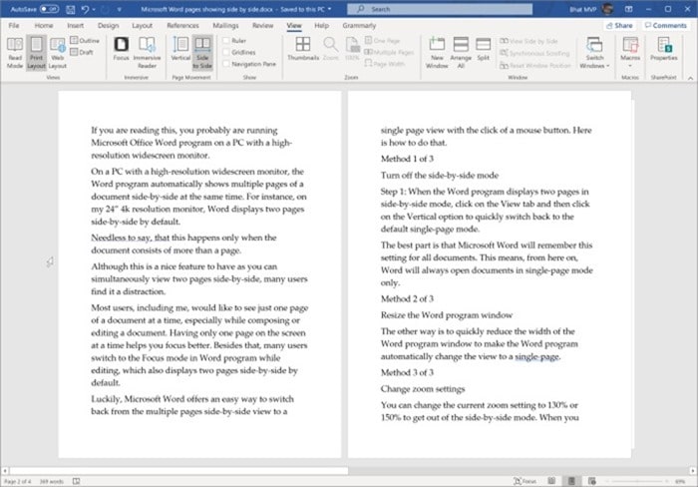This screenshot has width=698, height=487.
Task: Open Properties in SharePoint group
Action: coord(664,49)
